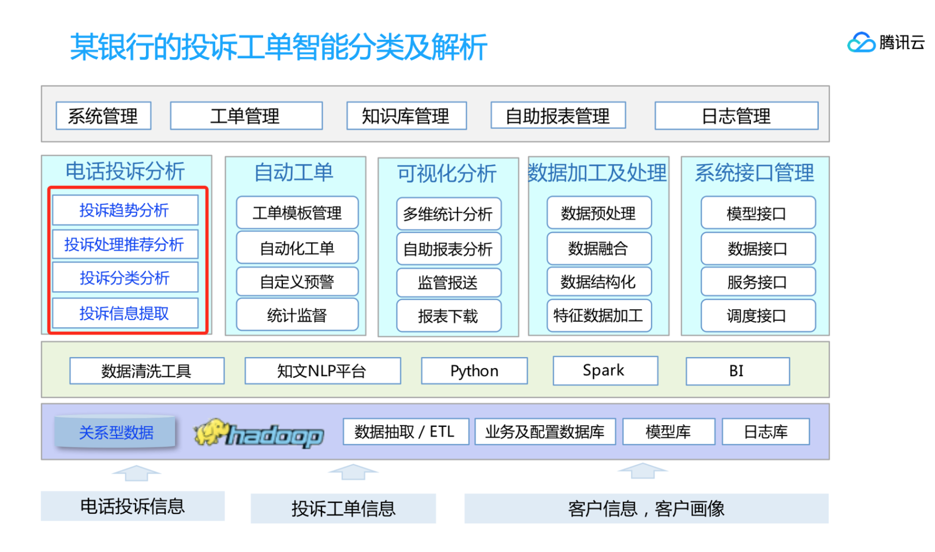This screenshot has width=935, height=552.
Task: Click the 投诉趋势分析 item
Action: coord(125,210)
